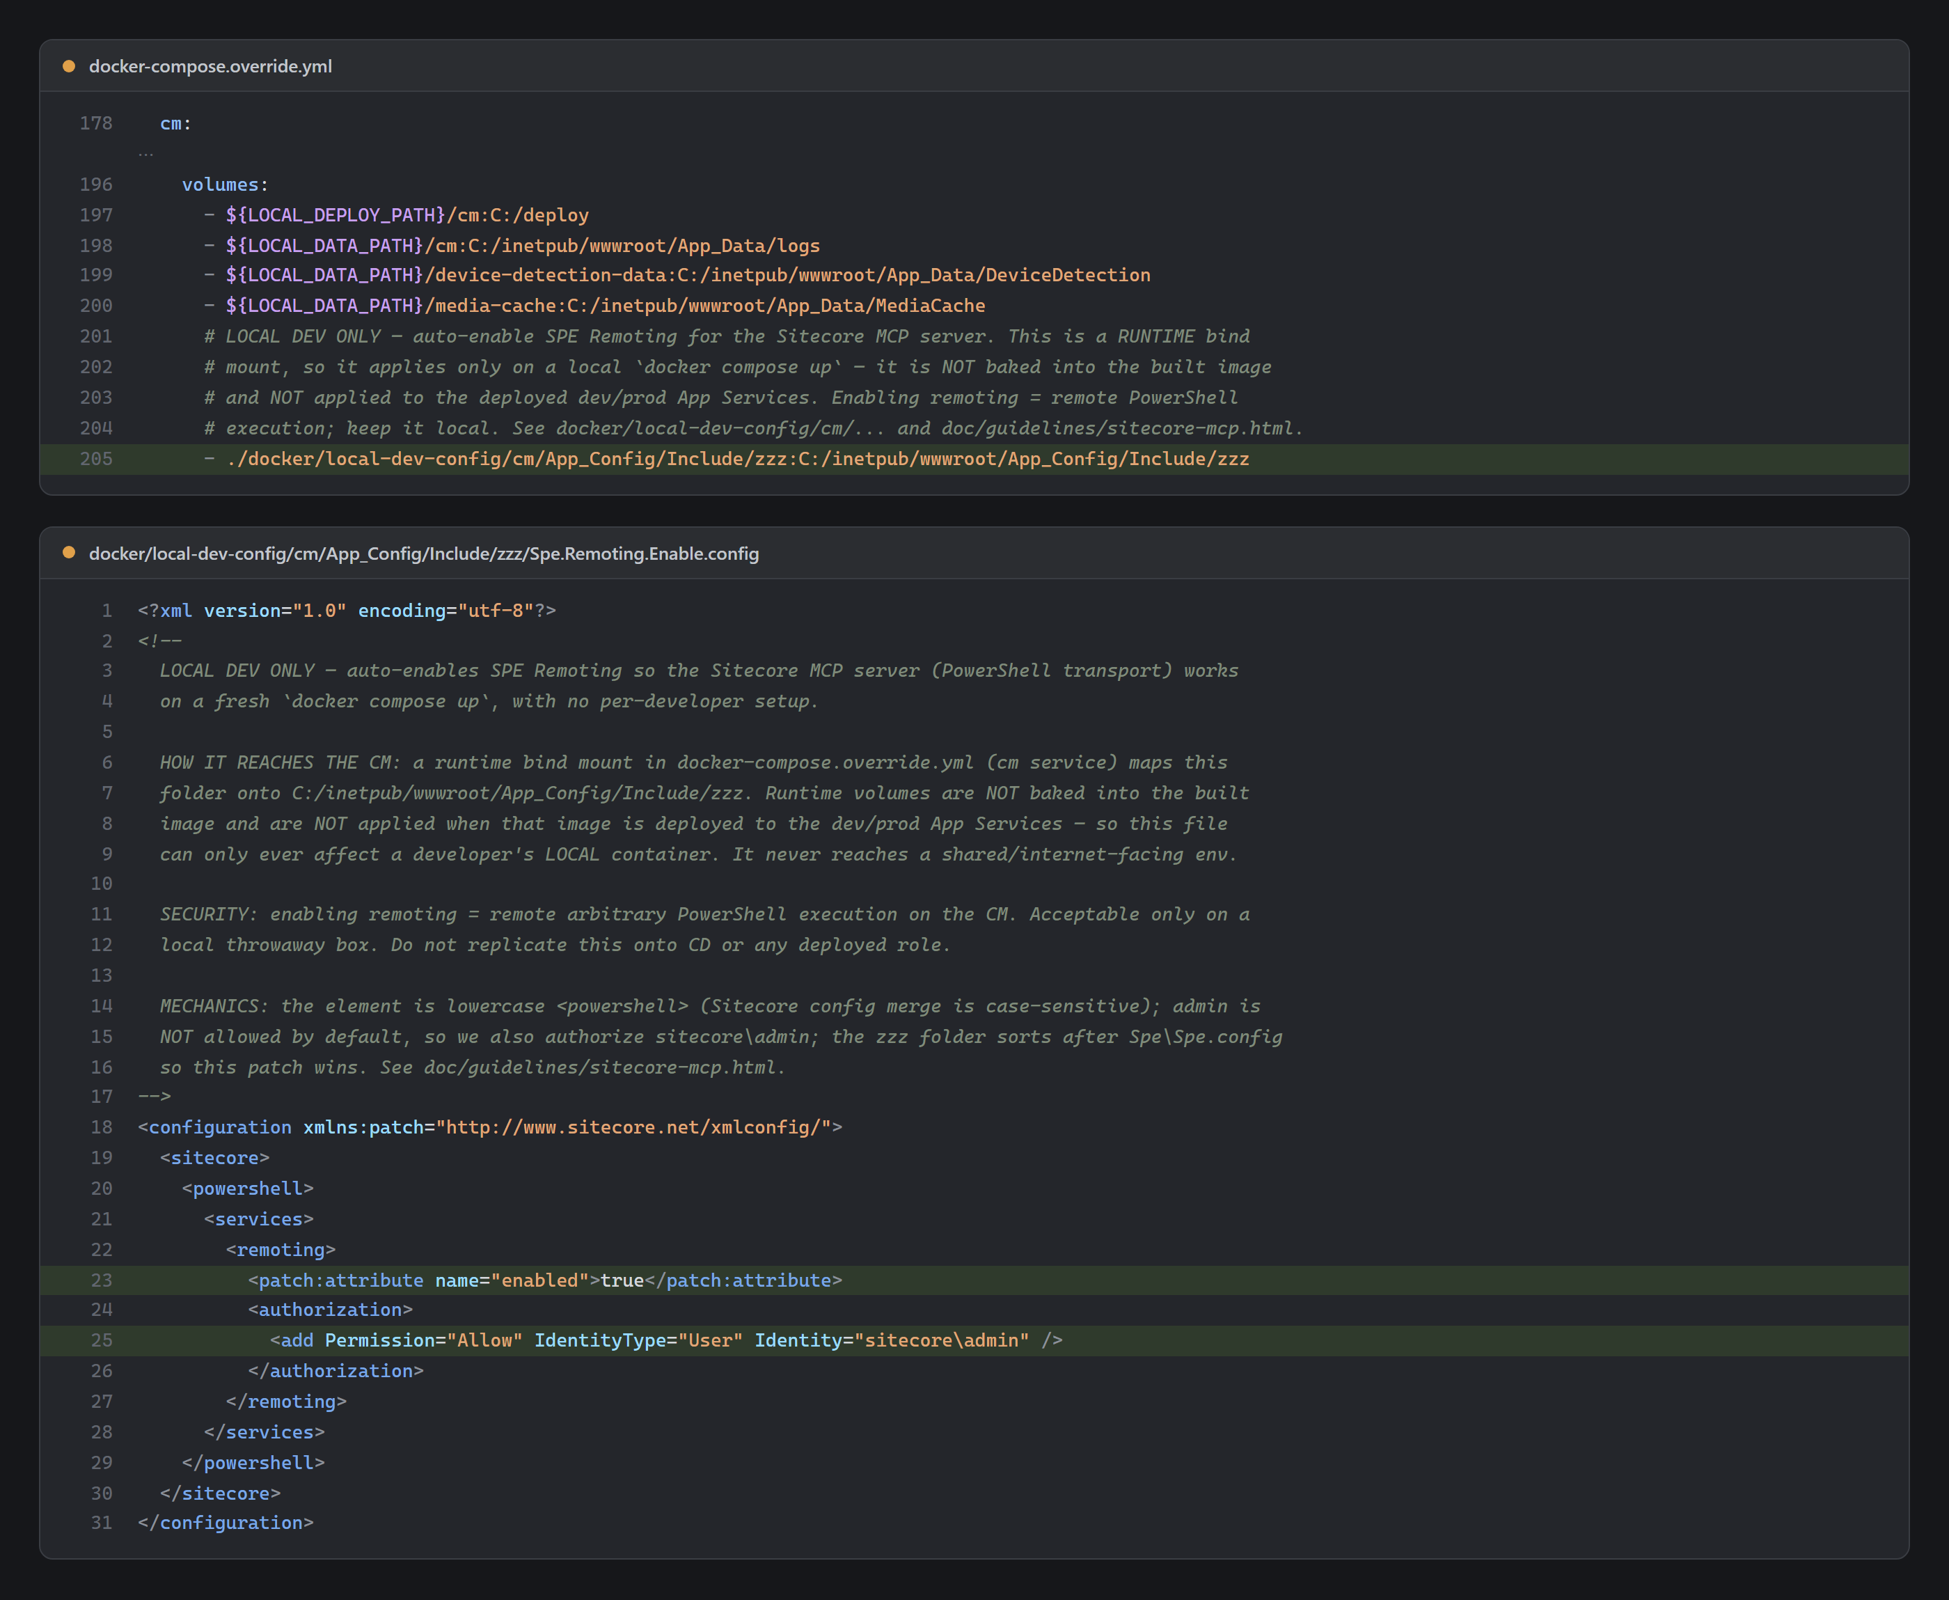Click the comment closing '-->' on line 17
Viewport: 1949px width, 1600px height.
point(154,1097)
